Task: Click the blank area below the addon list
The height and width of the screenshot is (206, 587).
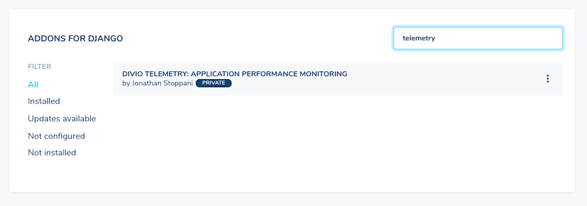Action: [338, 141]
